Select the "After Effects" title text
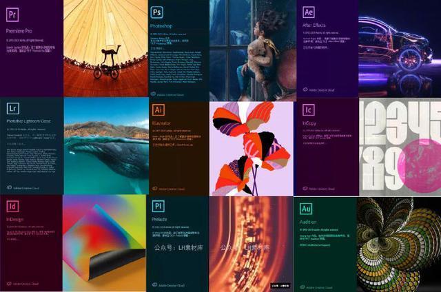 pos(314,25)
